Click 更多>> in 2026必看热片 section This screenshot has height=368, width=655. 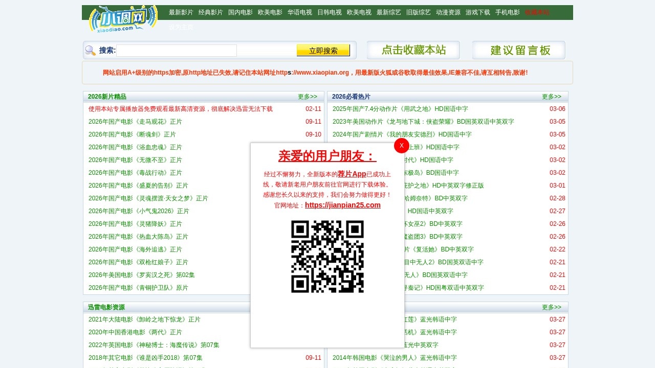tap(552, 97)
